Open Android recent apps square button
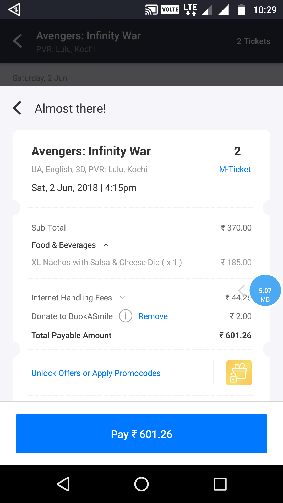The width and height of the screenshot is (283, 503). point(220,484)
